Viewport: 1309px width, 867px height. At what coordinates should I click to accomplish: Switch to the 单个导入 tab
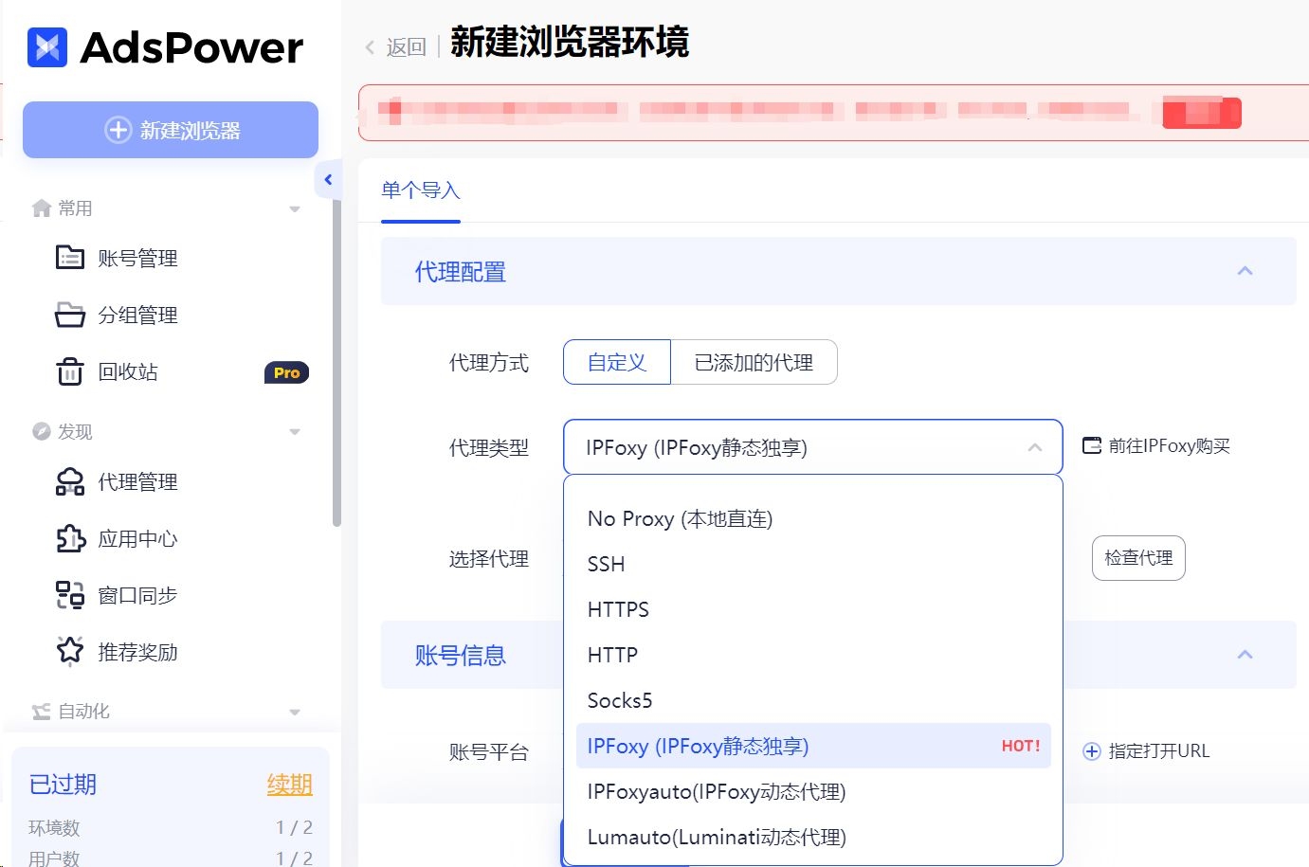pos(420,190)
